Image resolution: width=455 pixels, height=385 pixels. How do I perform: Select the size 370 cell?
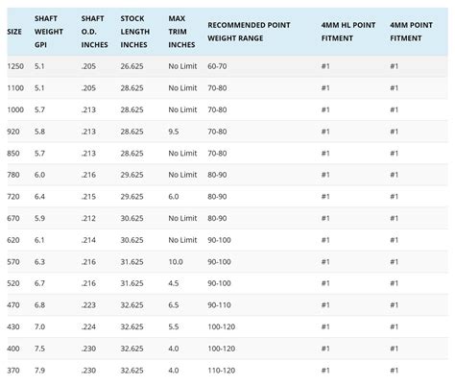[13, 371]
